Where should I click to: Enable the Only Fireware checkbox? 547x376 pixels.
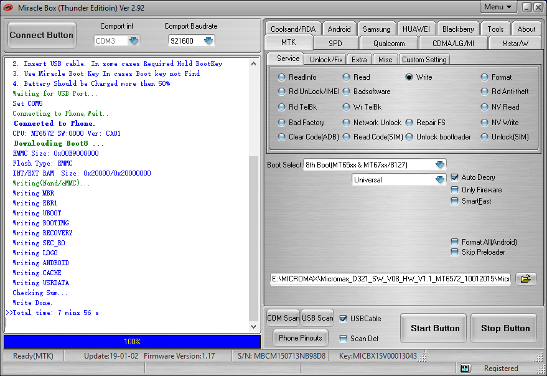click(454, 190)
